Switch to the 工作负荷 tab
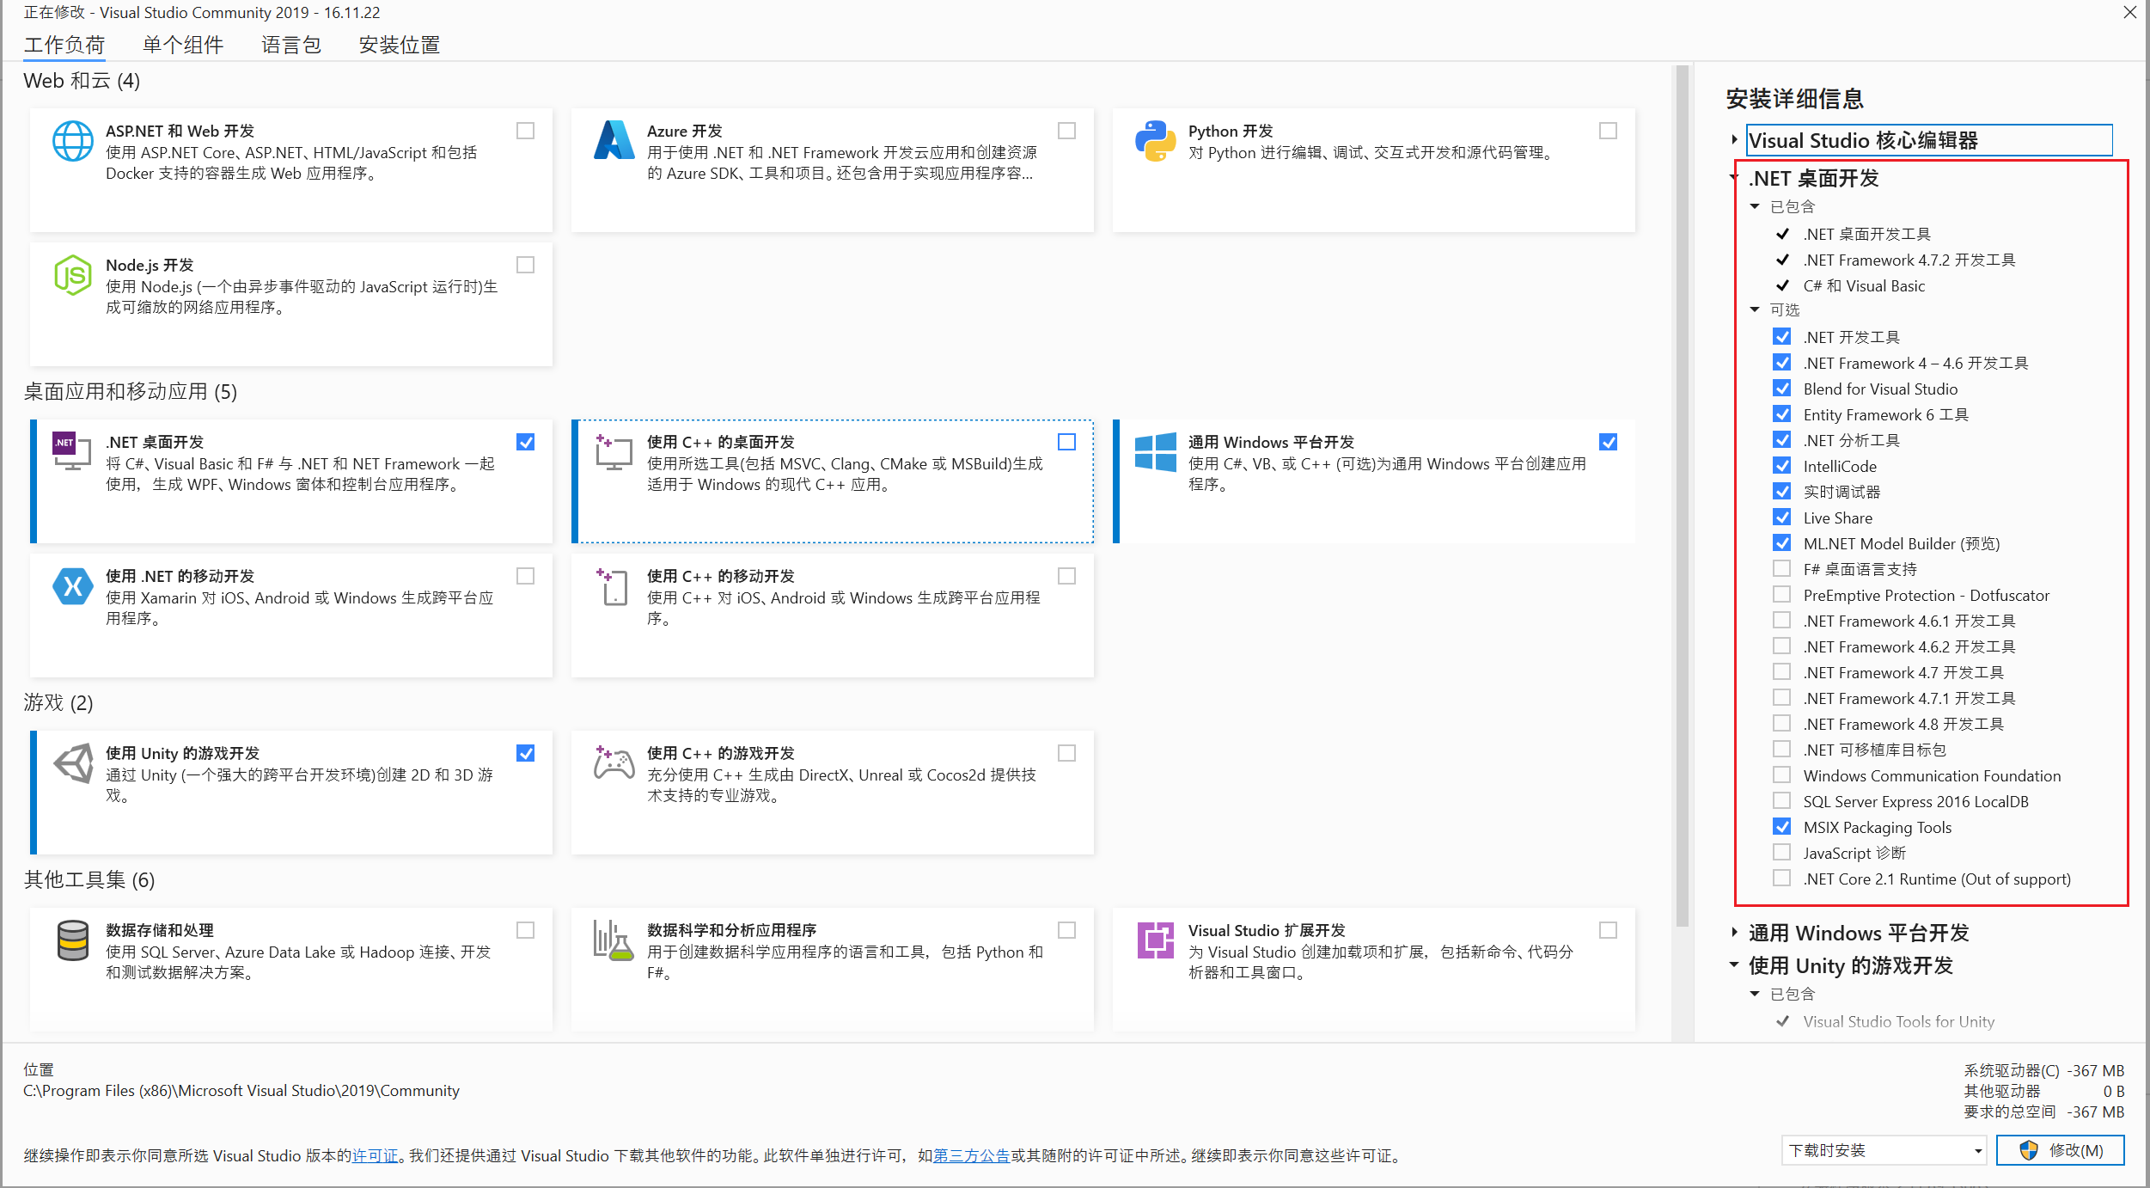 (x=64, y=45)
